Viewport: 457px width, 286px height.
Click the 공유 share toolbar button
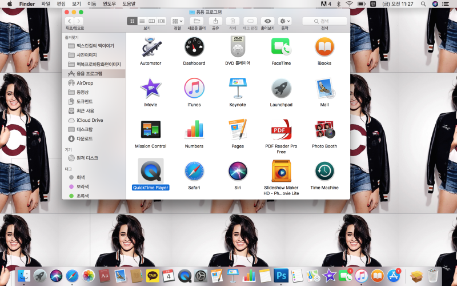(x=215, y=21)
